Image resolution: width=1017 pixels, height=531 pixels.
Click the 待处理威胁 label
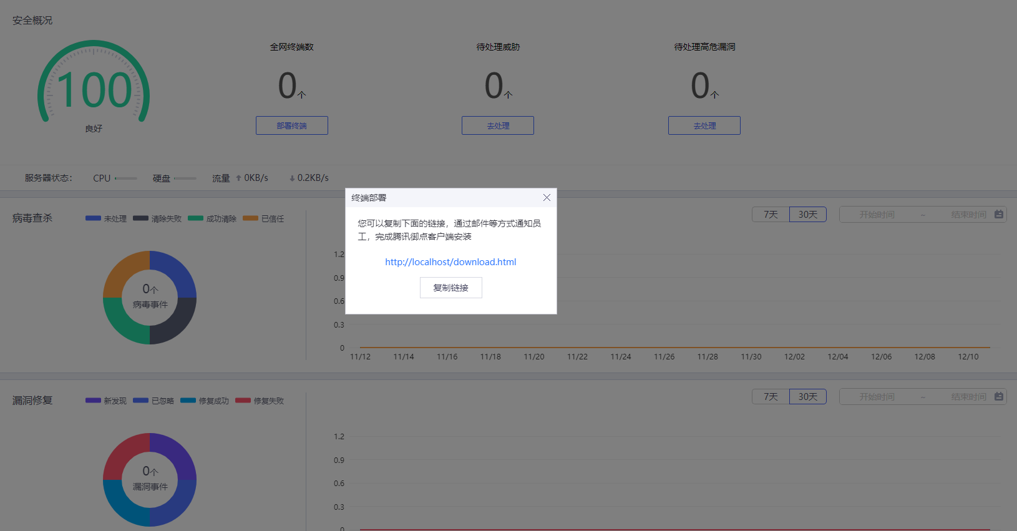click(498, 47)
